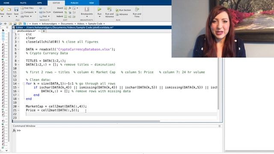This screenshot has width=274, height=154.
Task: Decrease indent with the last Indent icon
Action: [x=74, y=16]
